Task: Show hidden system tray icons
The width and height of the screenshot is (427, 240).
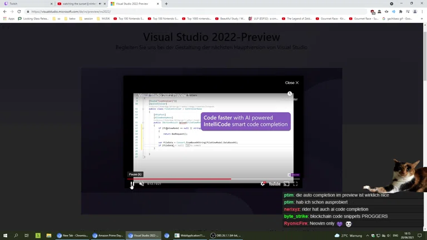Action: [x=368, y=236]
